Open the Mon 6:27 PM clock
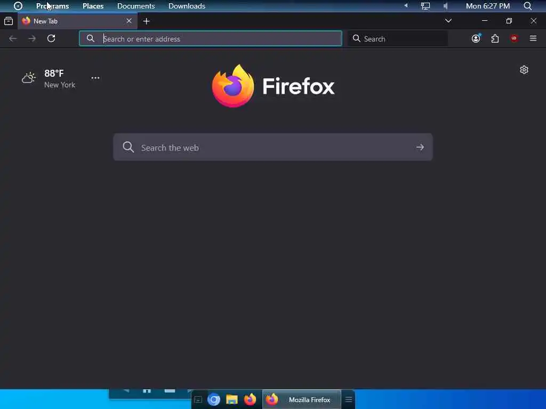Screen dimensions: 546x409 [x=487, y=6]
